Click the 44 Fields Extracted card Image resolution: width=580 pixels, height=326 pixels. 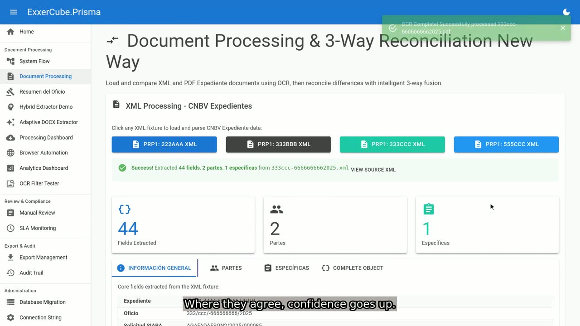pyautogui.click(x=183, y=225)
